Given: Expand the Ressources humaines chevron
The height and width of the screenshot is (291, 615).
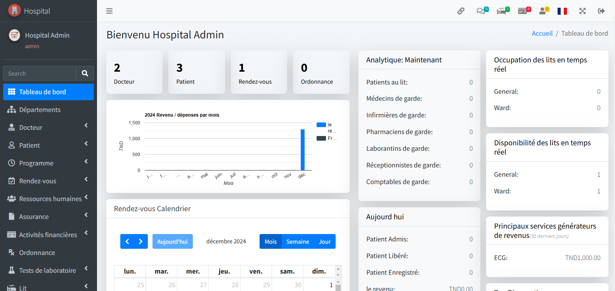Looking at the screenshot, I should (x=86, y=197).
